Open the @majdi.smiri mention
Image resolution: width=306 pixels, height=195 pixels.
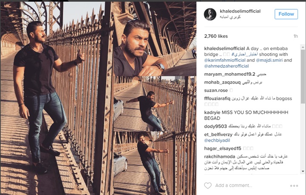point(269,60)
